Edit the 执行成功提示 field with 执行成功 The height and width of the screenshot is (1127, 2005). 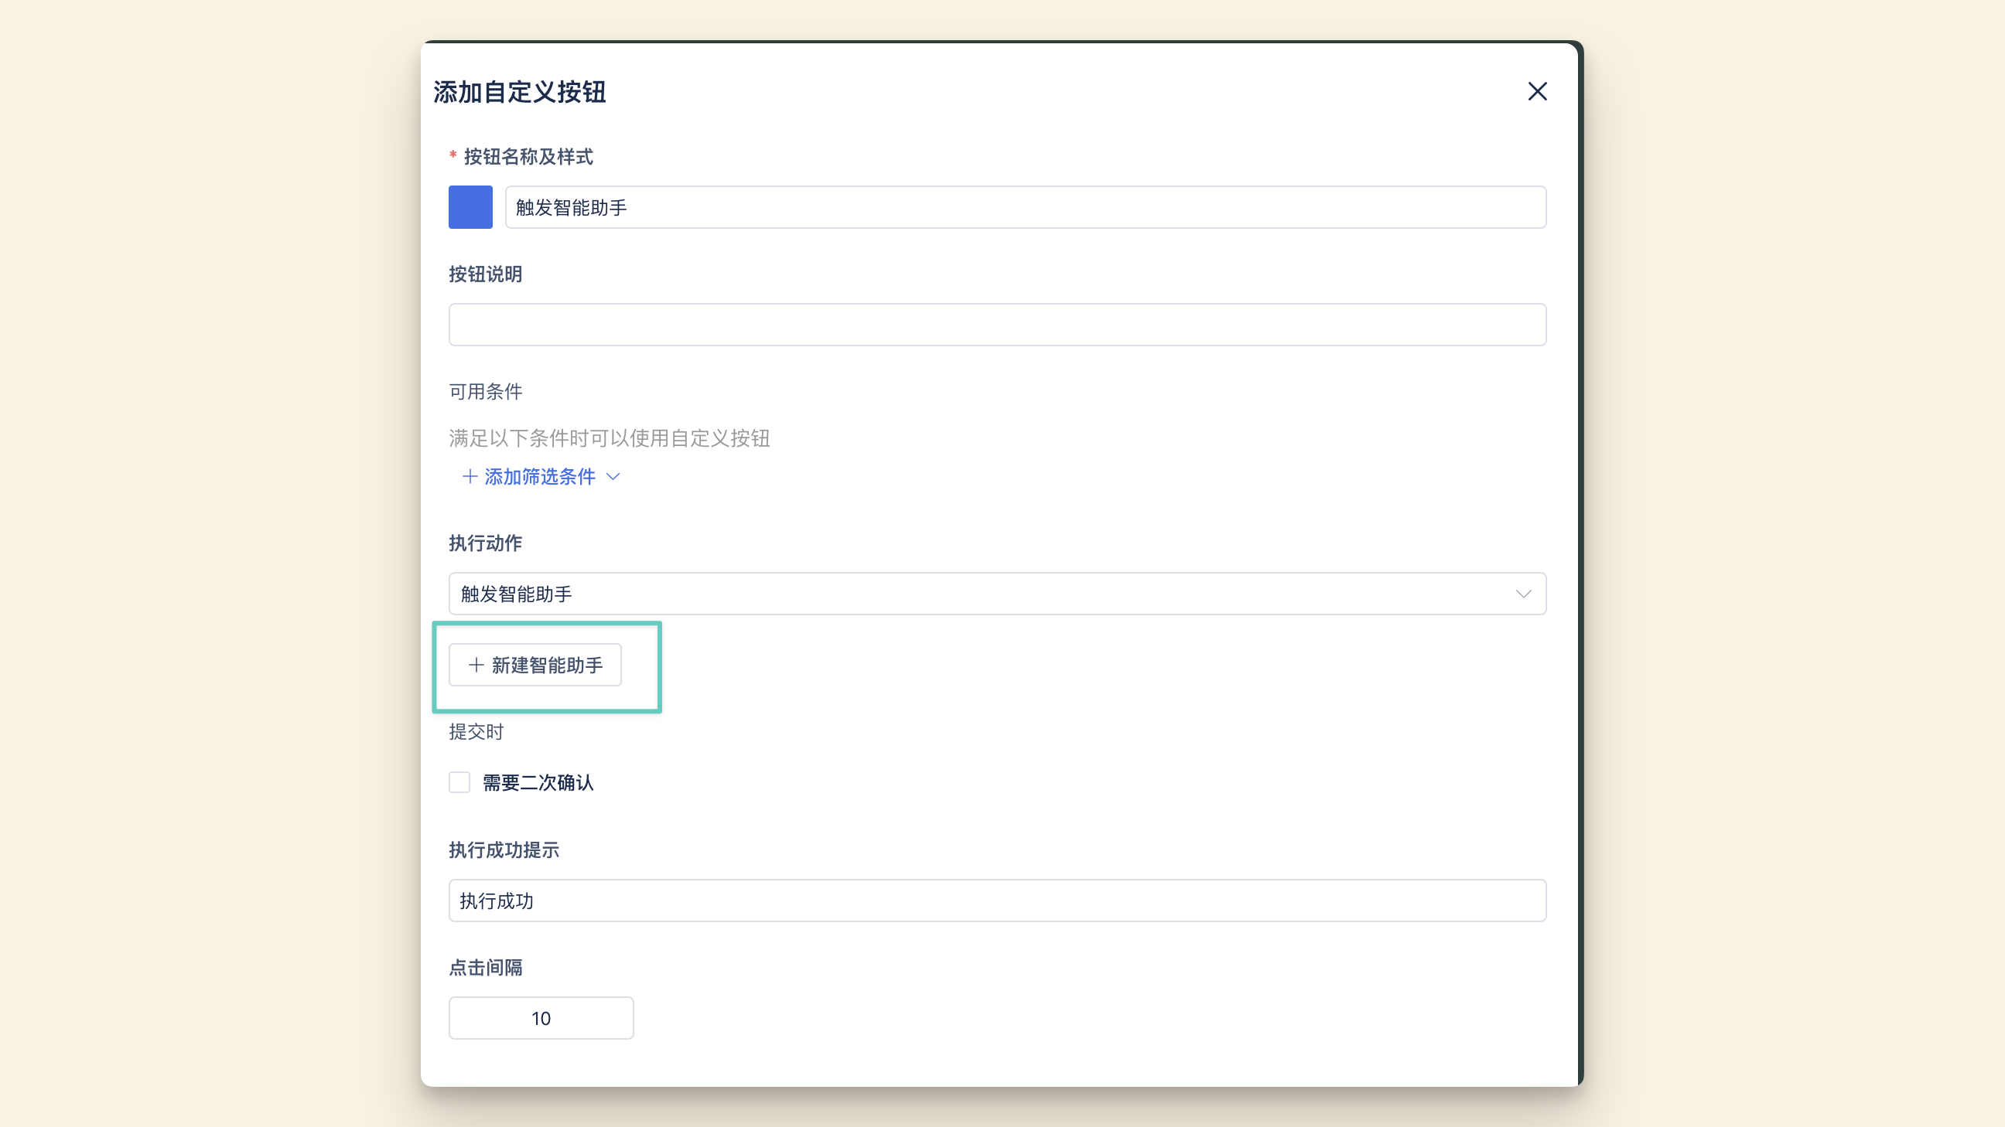pos(996,901)
